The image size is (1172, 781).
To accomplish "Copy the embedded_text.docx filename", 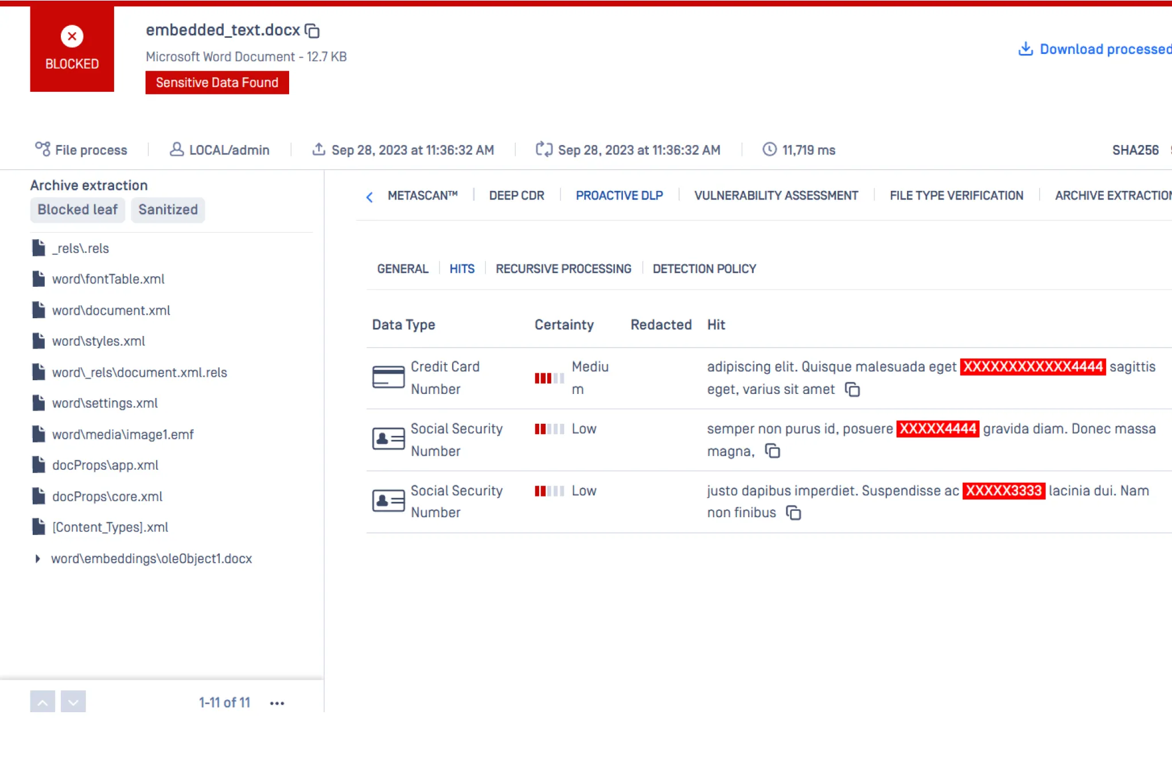I will click(x=312, y=31).
